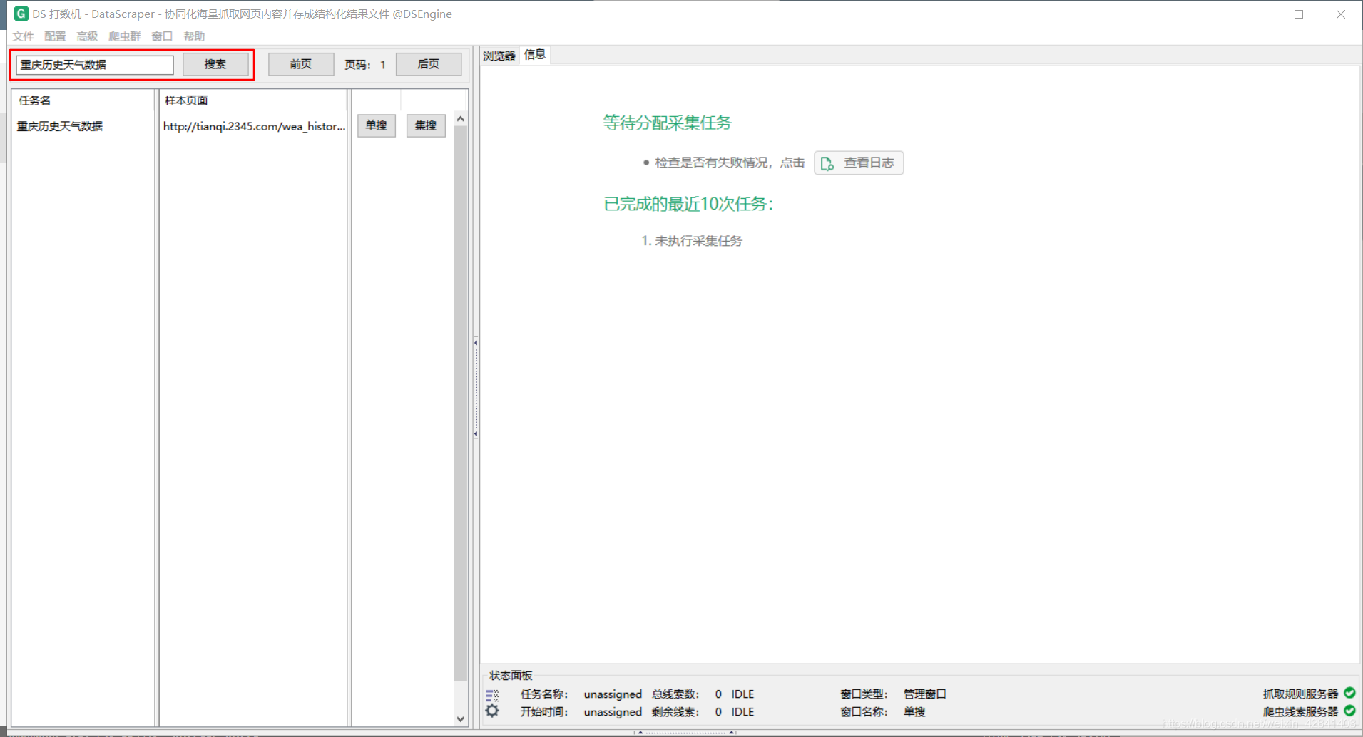This screenshot has height=737, width=1363.
Task: Click the 前页 previous page button
Action: click(300, 64)
